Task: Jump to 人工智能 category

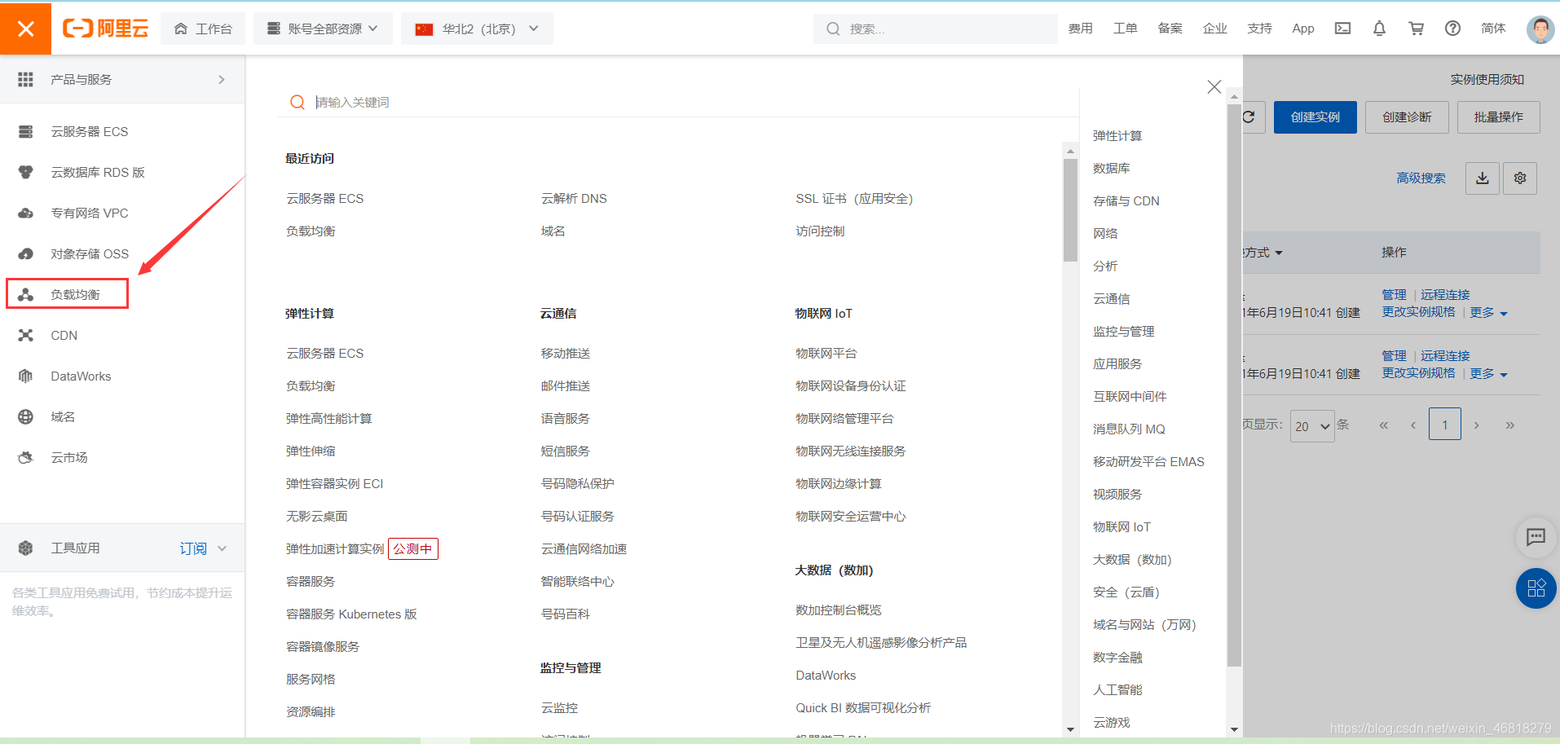Action: pos(1117,690)
